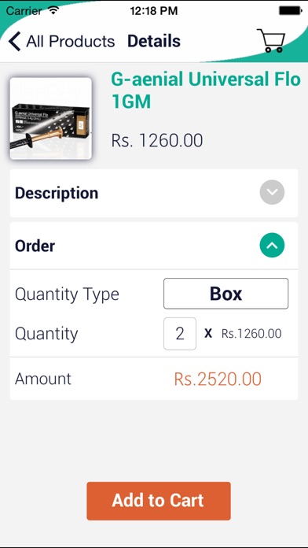Tap the Details title in header

[x=154, y=41]
